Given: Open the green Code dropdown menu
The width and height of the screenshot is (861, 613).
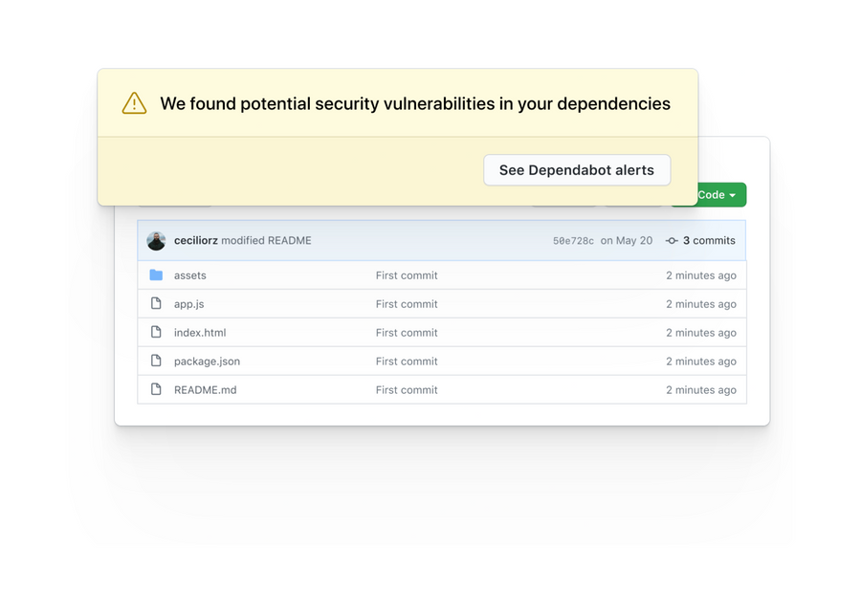Looking at the screenshot, I should pyautogui.click(x=712, y=194).
